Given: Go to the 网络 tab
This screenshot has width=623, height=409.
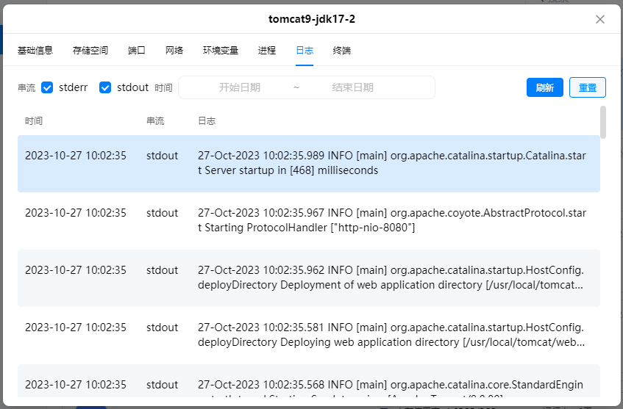Looking at the screenshot, I should coord(174,51).
